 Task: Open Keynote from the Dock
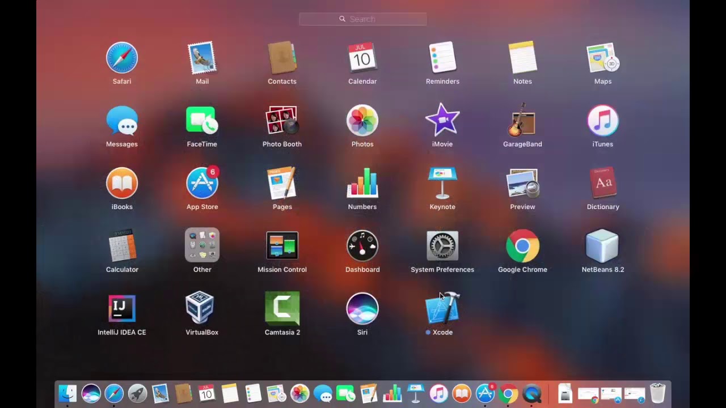click(415, 393)
